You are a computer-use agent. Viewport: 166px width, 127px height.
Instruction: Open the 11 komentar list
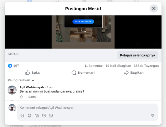(94, 66)
